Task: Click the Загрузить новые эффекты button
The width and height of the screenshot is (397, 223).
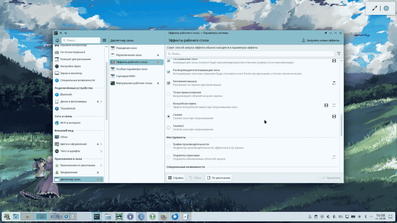Action: coord(322,40)
